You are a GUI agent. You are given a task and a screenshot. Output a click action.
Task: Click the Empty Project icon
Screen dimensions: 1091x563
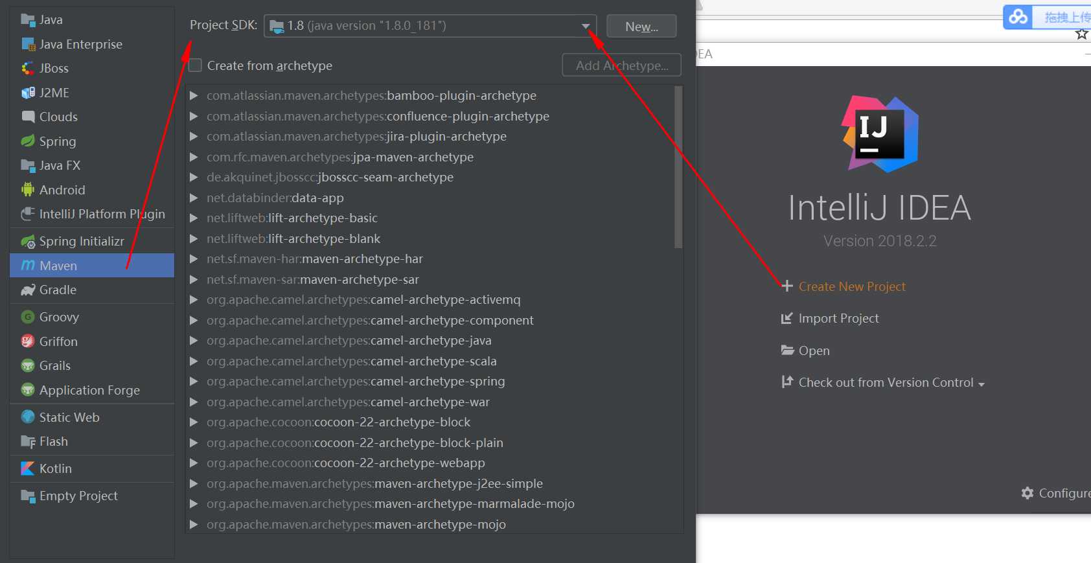(28, 496)
